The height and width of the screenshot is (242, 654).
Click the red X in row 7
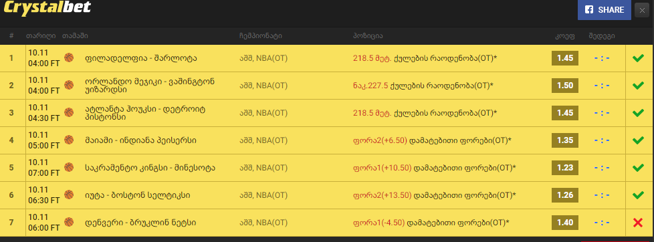point(638,223)
